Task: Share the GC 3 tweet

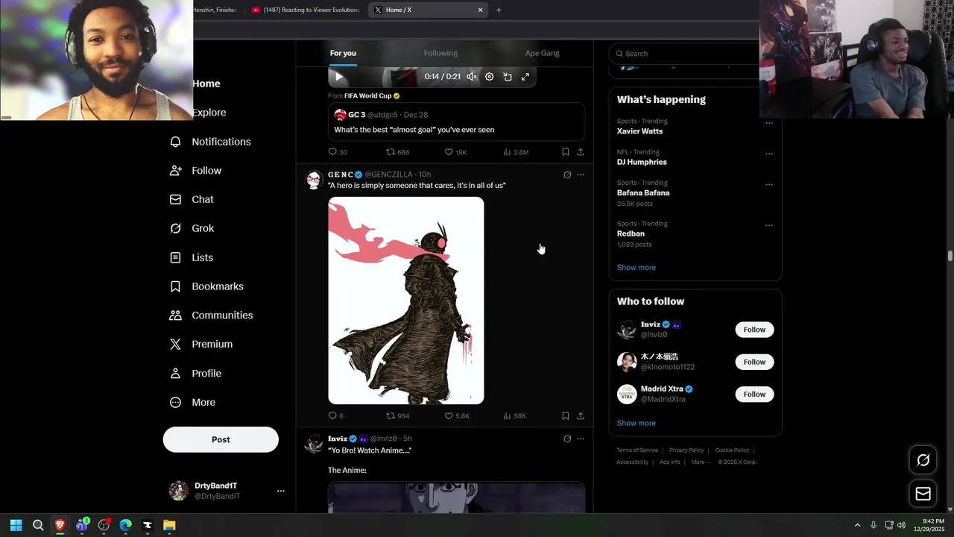Action: click(x=581, y=152)
